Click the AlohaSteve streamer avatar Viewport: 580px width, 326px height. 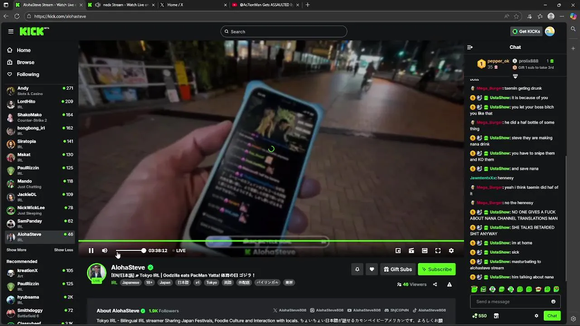point(97,273)
